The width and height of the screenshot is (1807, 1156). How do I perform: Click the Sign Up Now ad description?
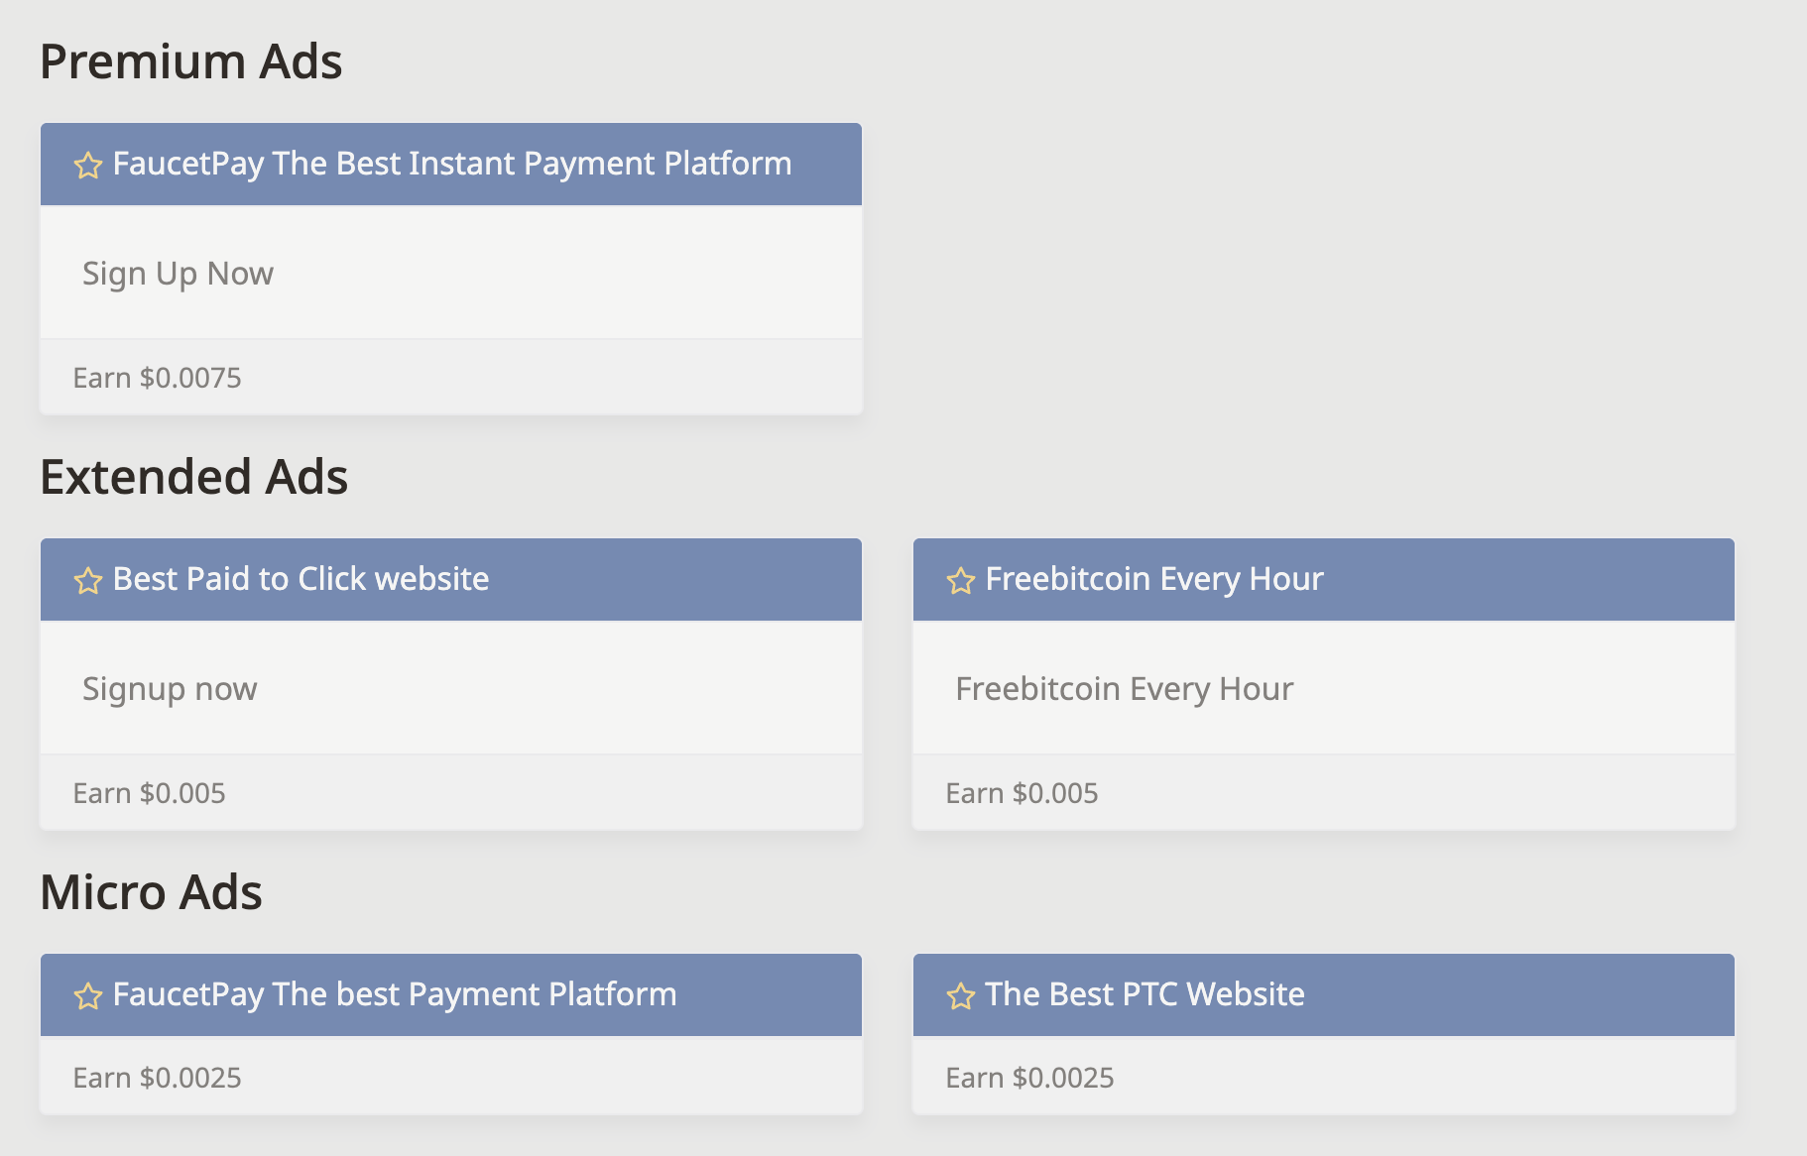(x=178, y=274)
